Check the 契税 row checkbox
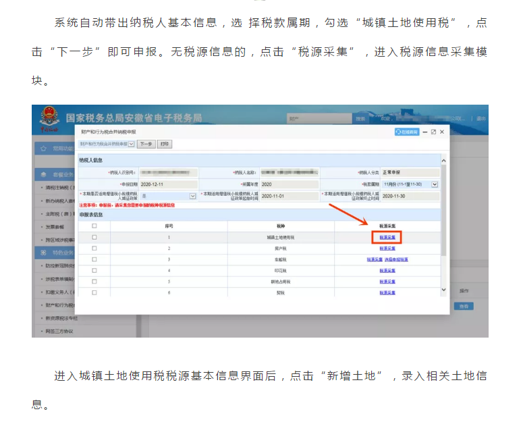The image size is (521, 422). coord(94,292)
